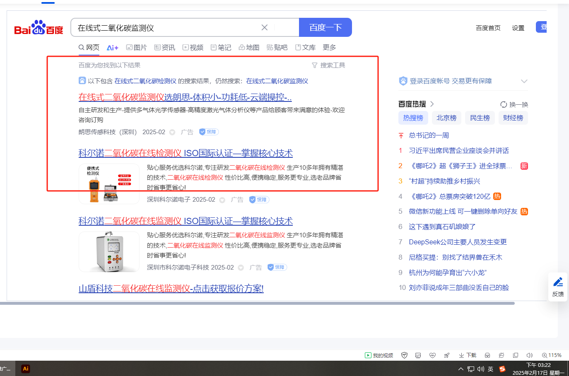Open the AI+ search tab

click(x=112, y=48)
